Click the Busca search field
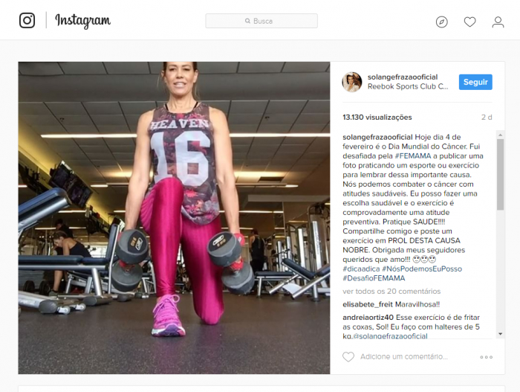The width and height of the screenshot is (520, 392). pyautogui.click(x=261, y=21)
